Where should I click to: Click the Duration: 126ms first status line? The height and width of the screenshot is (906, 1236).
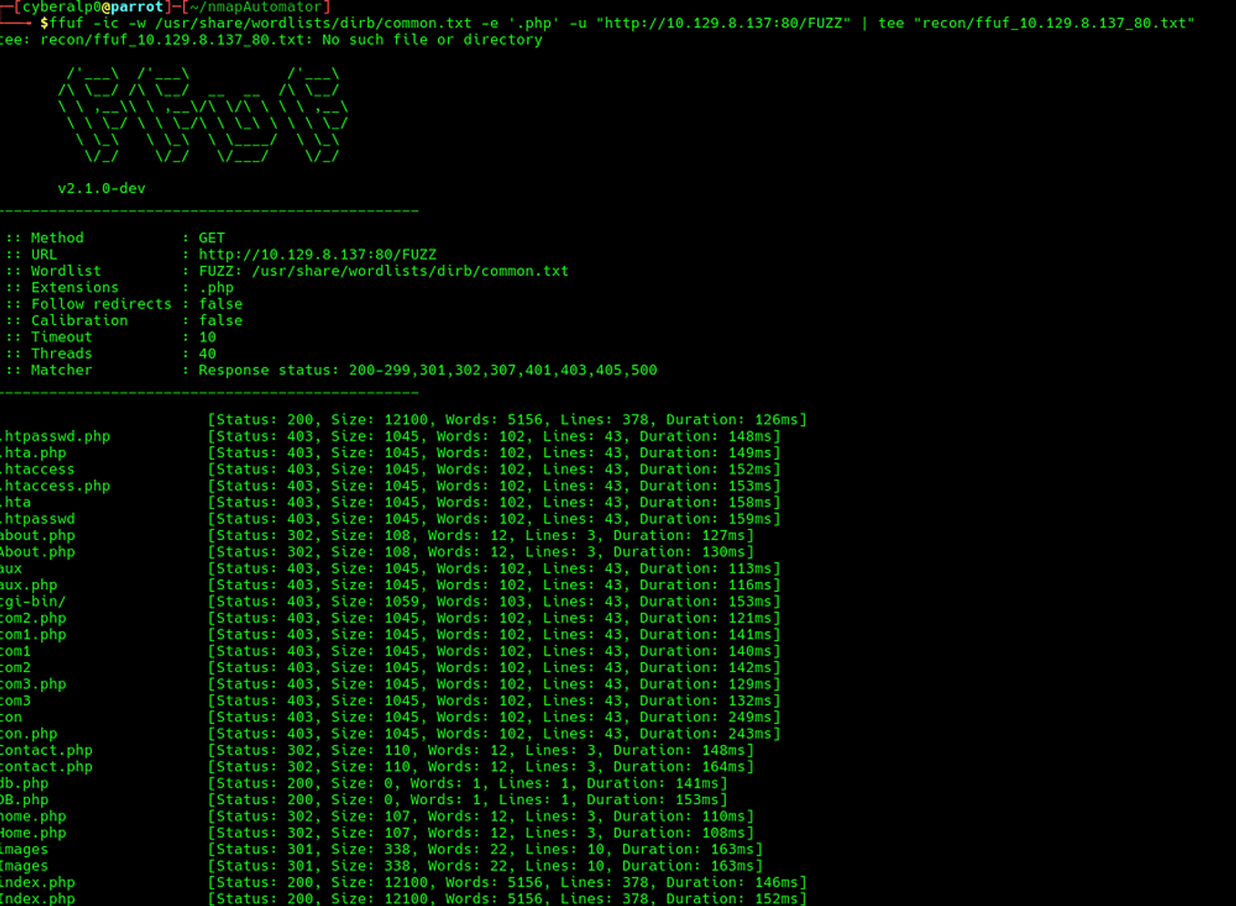(x=507, y=420)
